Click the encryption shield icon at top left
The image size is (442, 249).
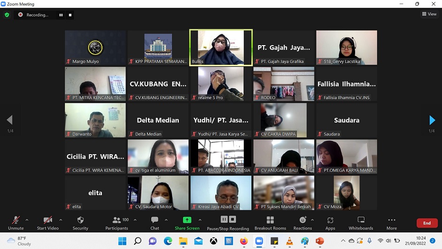tap(7, 15)
